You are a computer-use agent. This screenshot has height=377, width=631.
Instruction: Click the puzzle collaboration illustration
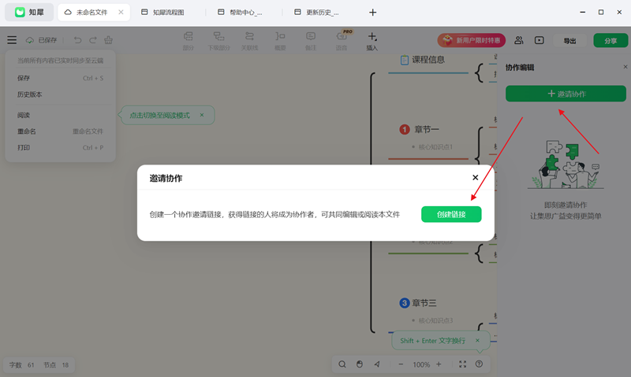(566, 164)
